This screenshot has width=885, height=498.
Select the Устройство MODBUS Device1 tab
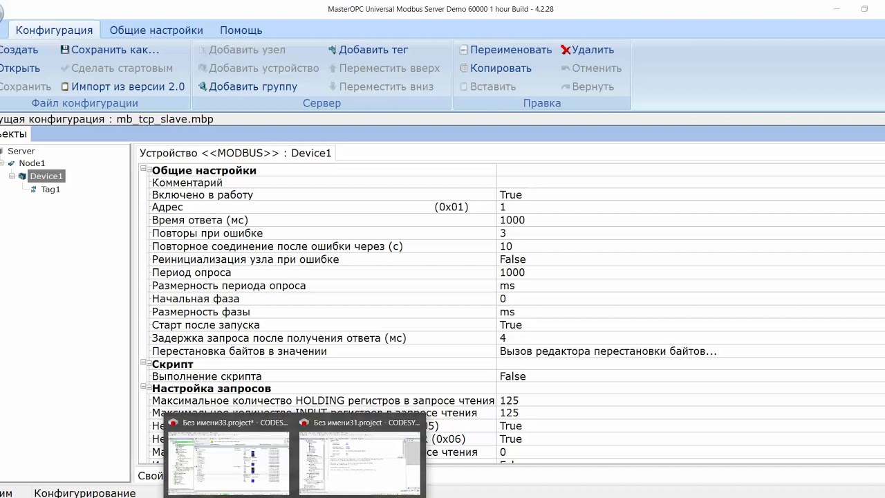pos(235,153)
